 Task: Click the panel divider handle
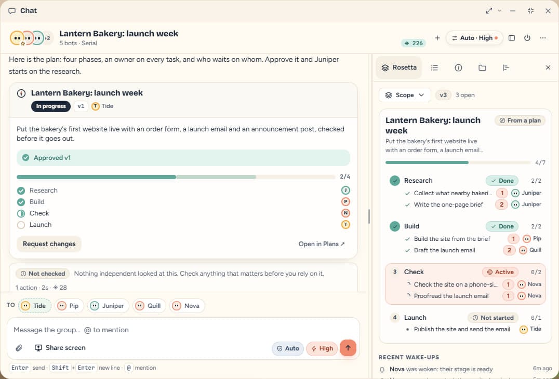coord(369,216)
